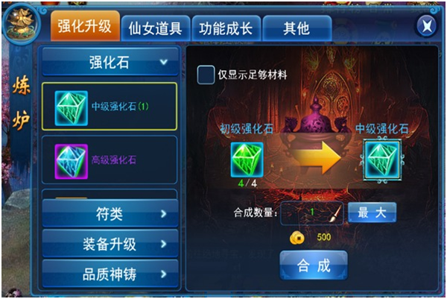Click the 中级强化石 gem icon in list
447x299 pixels.
pyautogui.click(x=71, y=108)
